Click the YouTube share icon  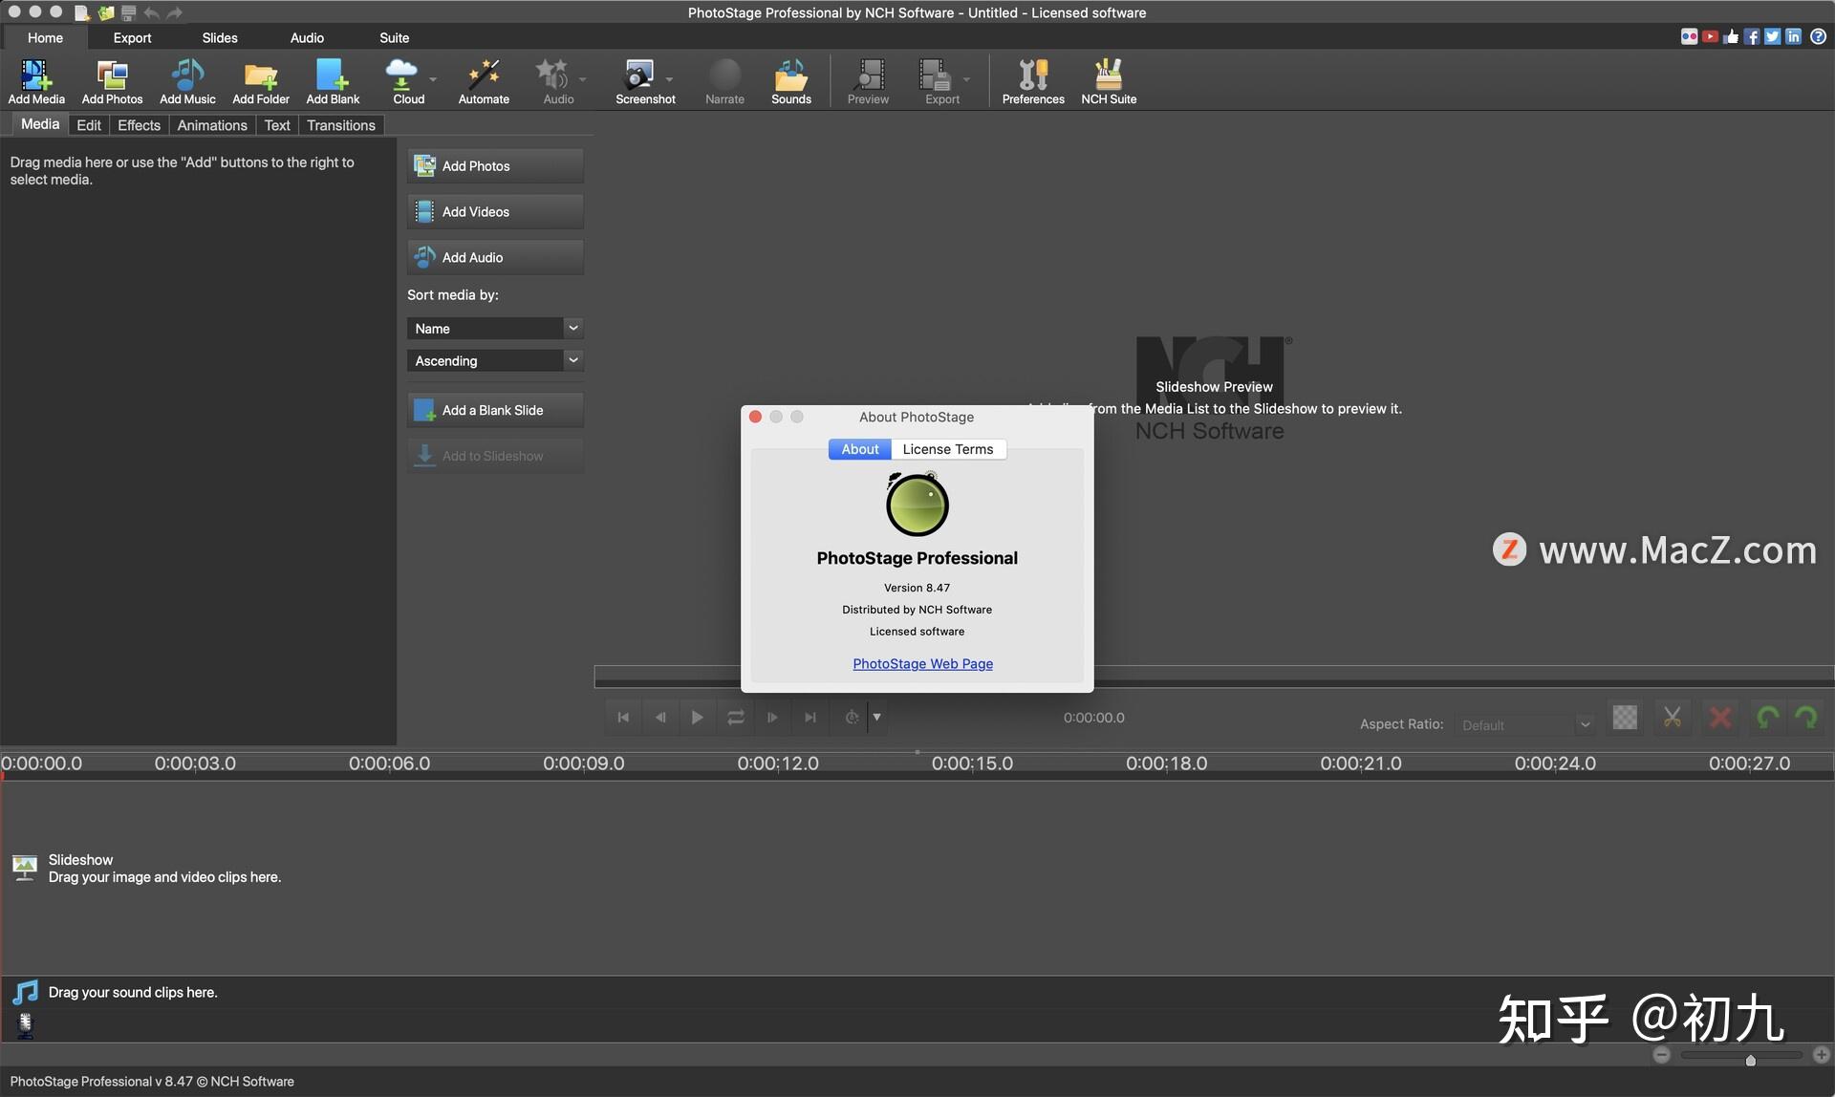pyautogui.click(x=1710, y=36)
